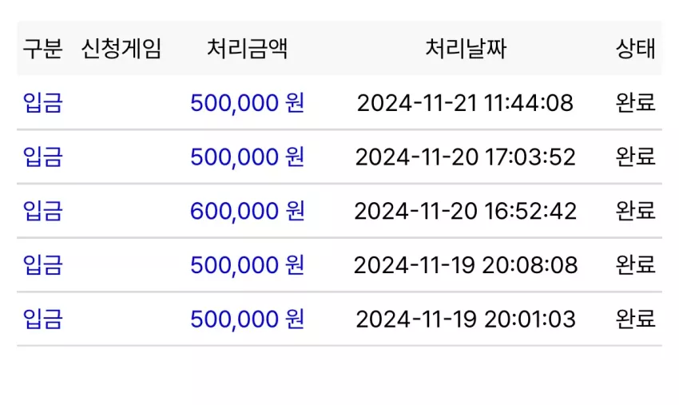Click the date 2024-11-21 11:44:08

pyautogui.click(x=466, y=103)
